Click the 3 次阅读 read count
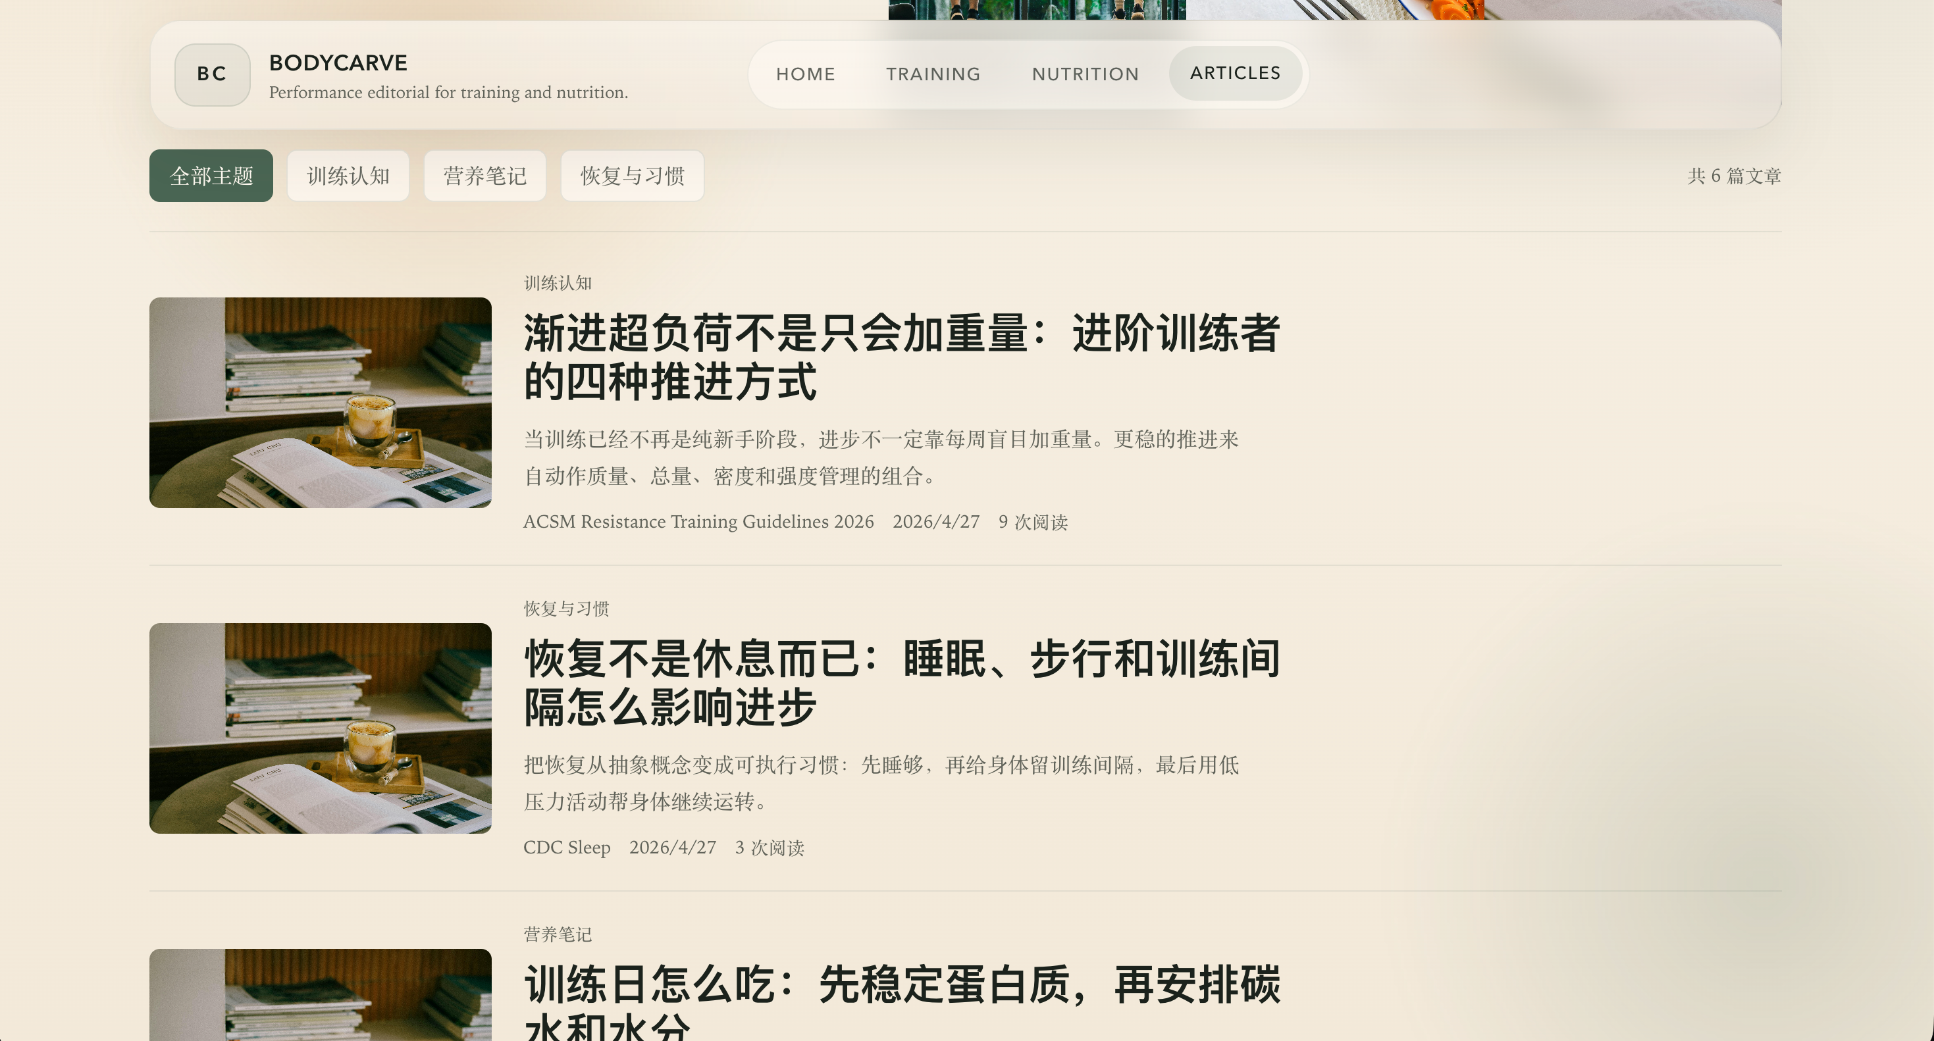Screen dimensions: 1934x1041 pyautogui.click(x=770, y=848)
